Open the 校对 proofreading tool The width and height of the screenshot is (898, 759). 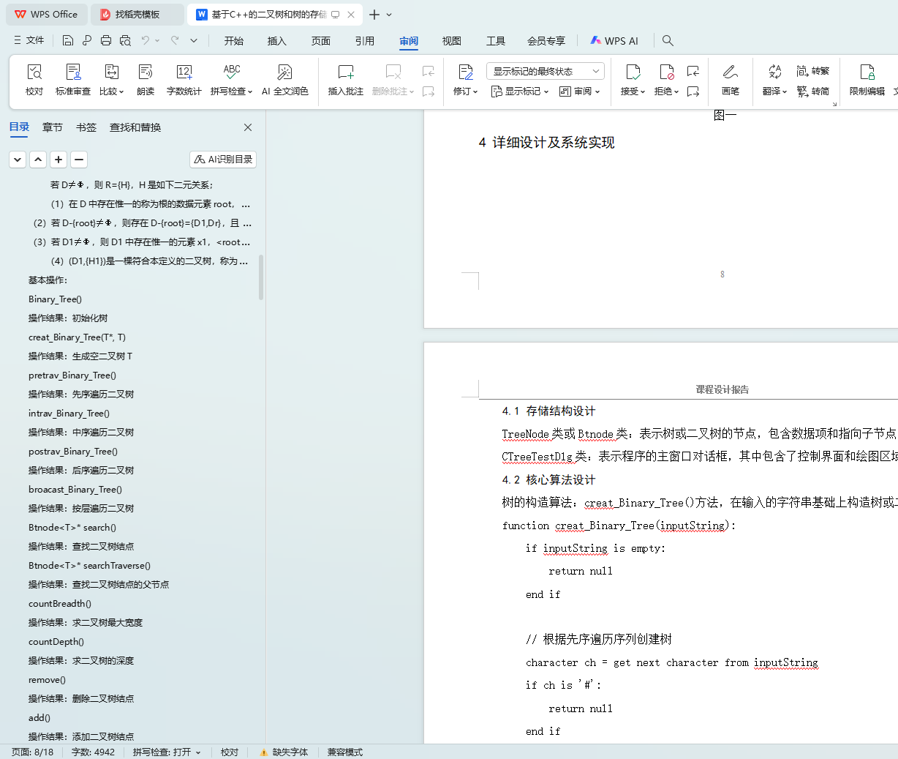point(34,80)
